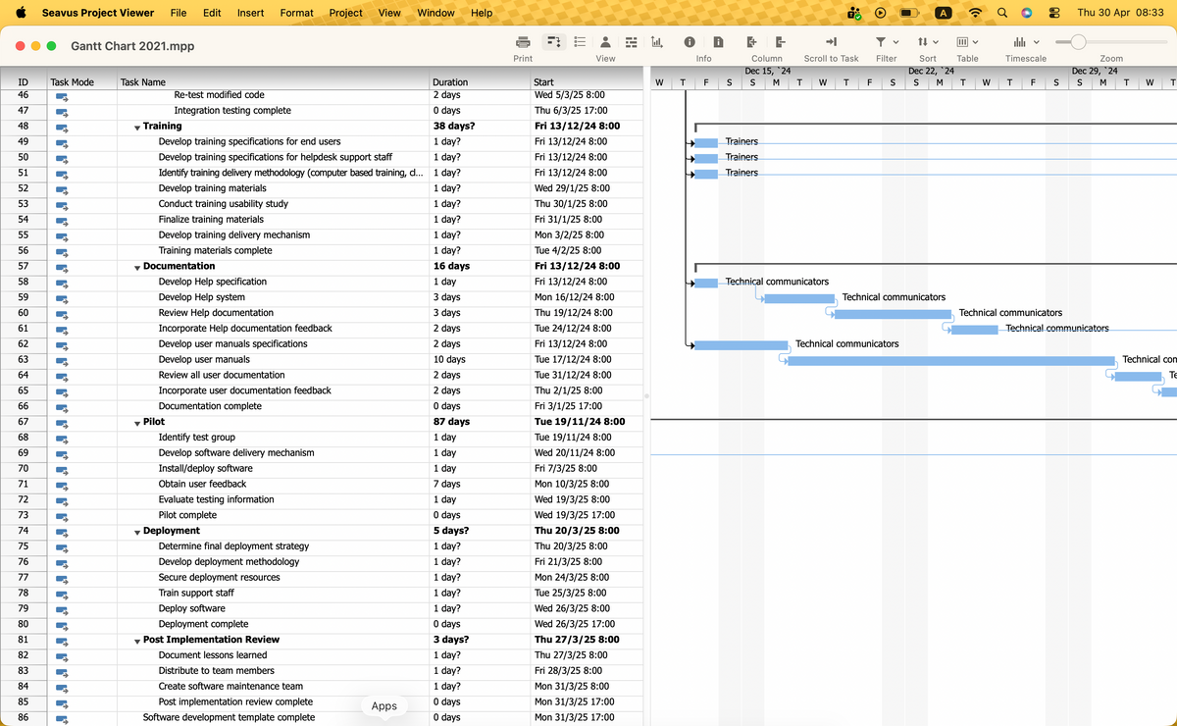Click the Duration column header
1177x726 pixels.
(x=479, y=82)
